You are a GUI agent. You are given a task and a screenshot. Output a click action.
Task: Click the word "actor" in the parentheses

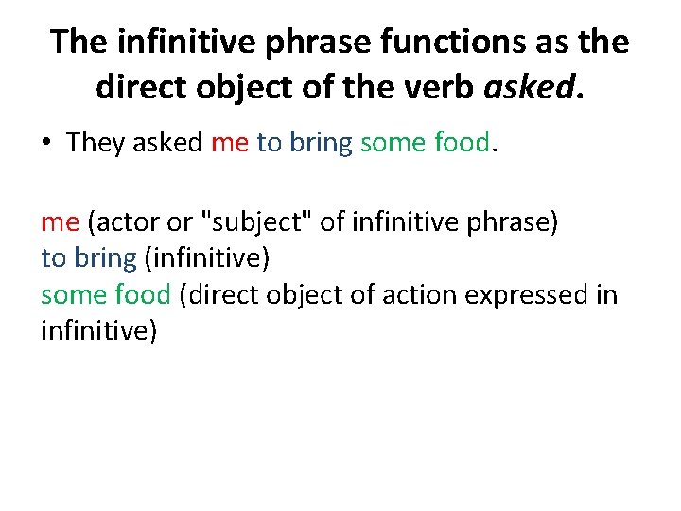tap(125, 221)
